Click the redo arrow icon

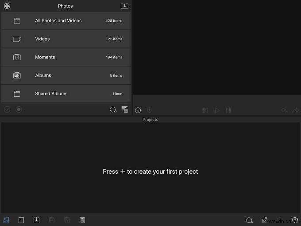coord(296,110)
